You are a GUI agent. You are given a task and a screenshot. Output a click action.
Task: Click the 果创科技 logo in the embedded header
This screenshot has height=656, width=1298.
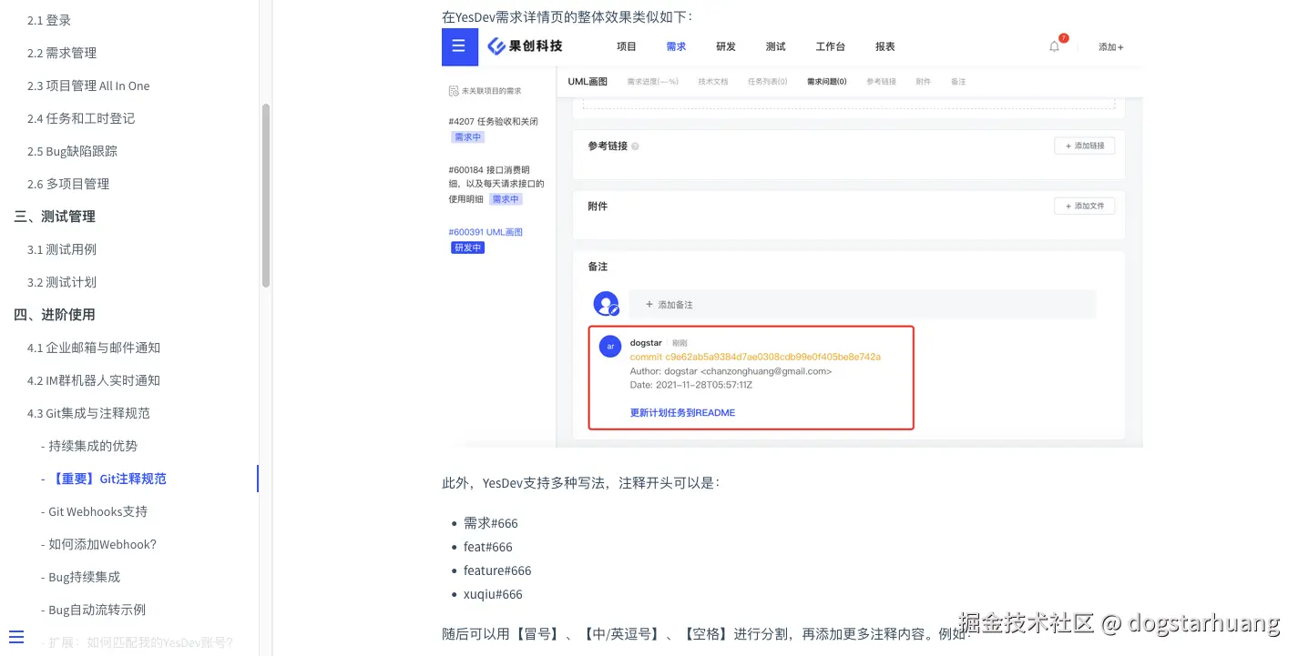525,46
